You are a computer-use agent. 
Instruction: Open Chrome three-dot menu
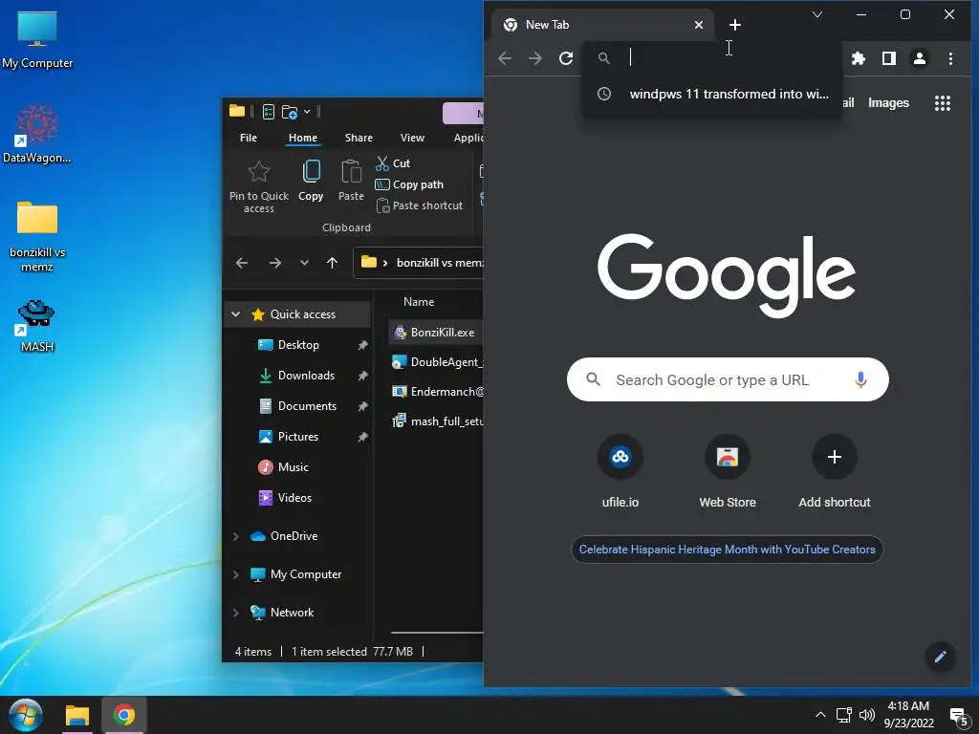(950, 58)
